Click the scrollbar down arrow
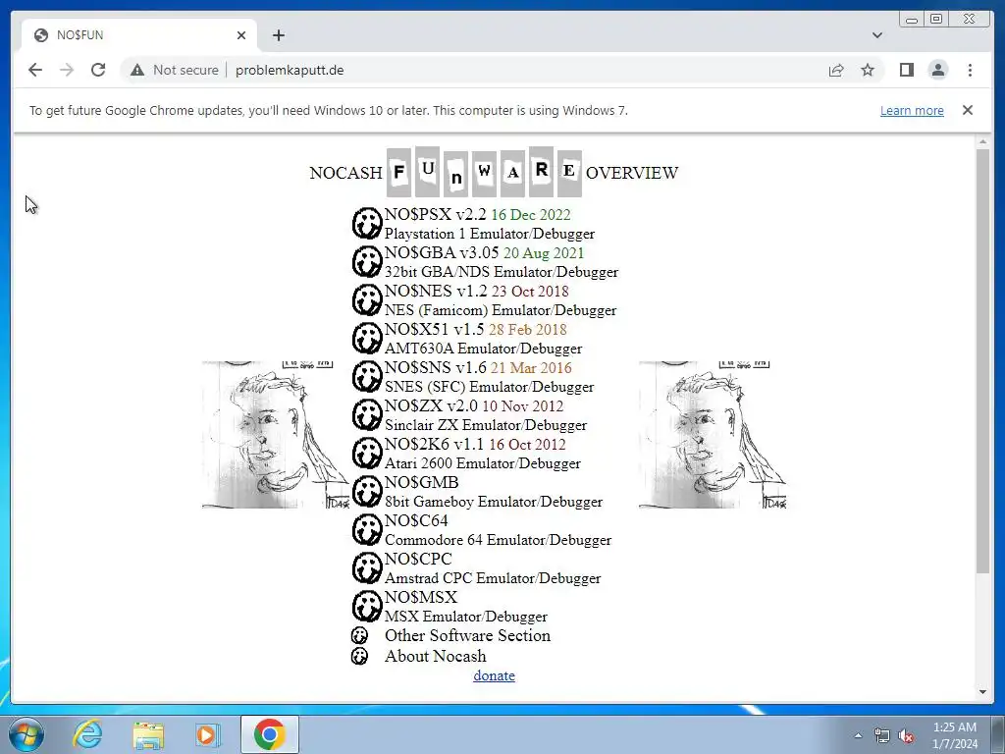Screen dimensions: 1005x754 (982, 691)
